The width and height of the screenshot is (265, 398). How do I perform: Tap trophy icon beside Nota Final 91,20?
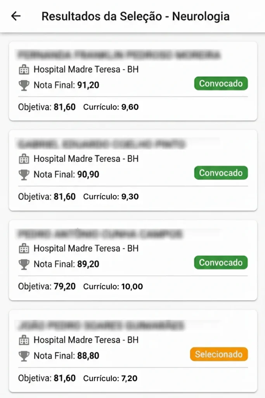[x=24, y=85]
